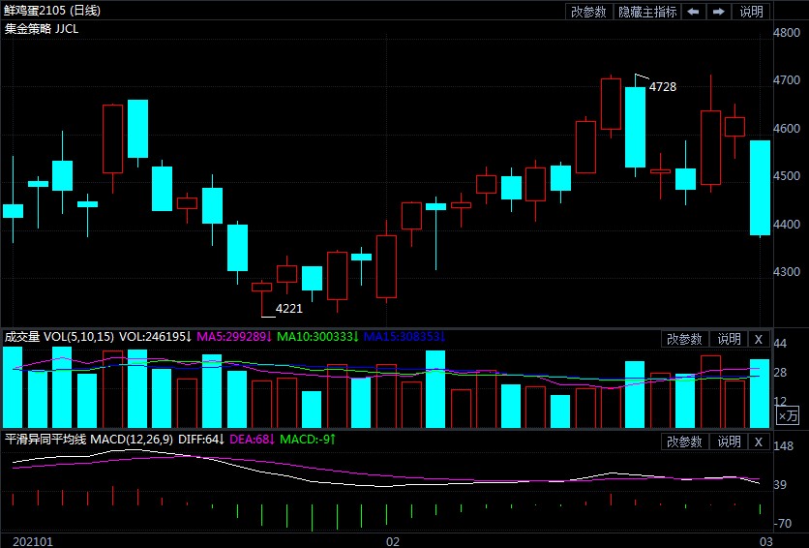Click the DEA:68 value
The image size is (809, 548).
[x=252, y=440]
